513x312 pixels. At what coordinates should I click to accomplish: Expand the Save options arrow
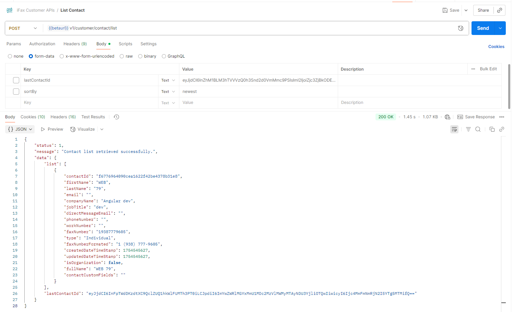[x=466, y=10]
